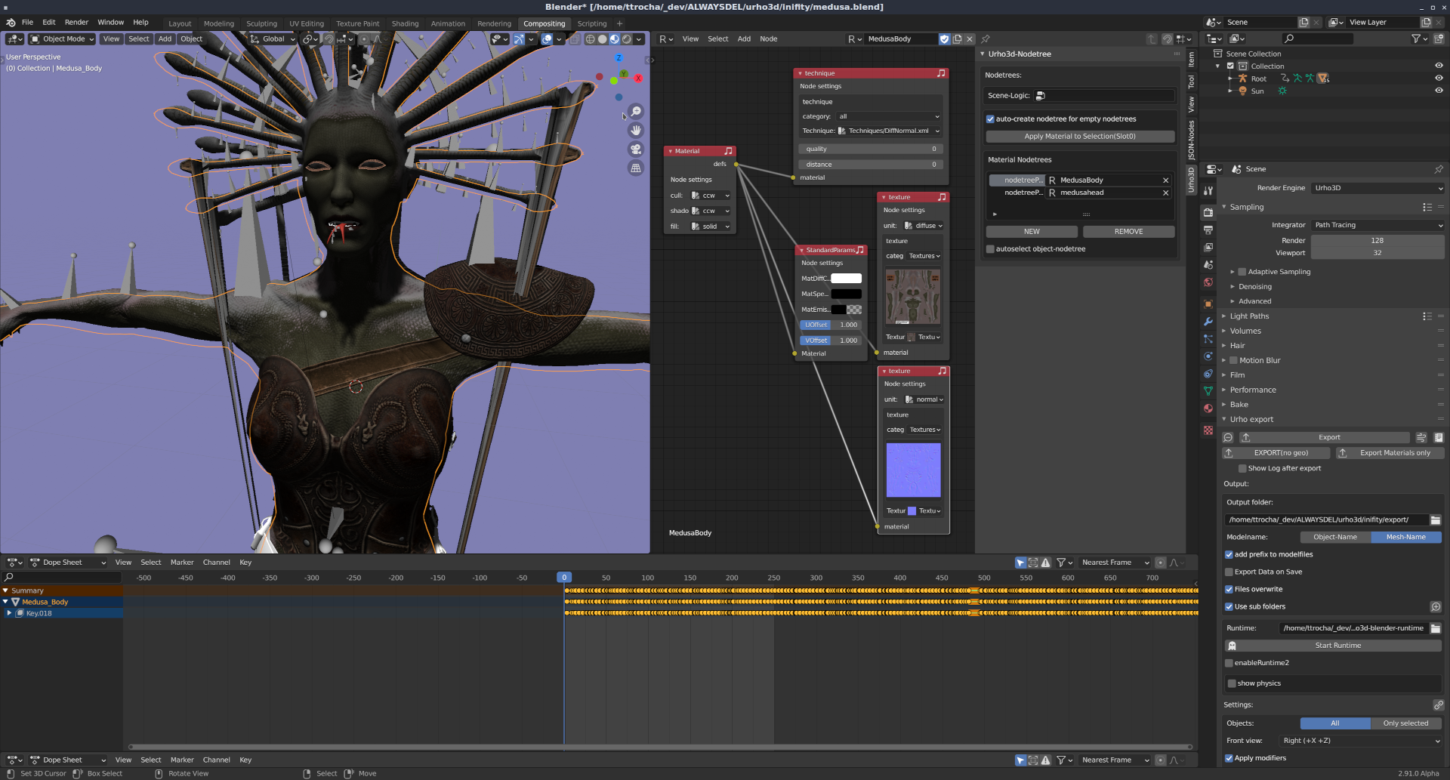Open the Render menu in top bar
1450x780 pixels.
[x=76, y=23]
